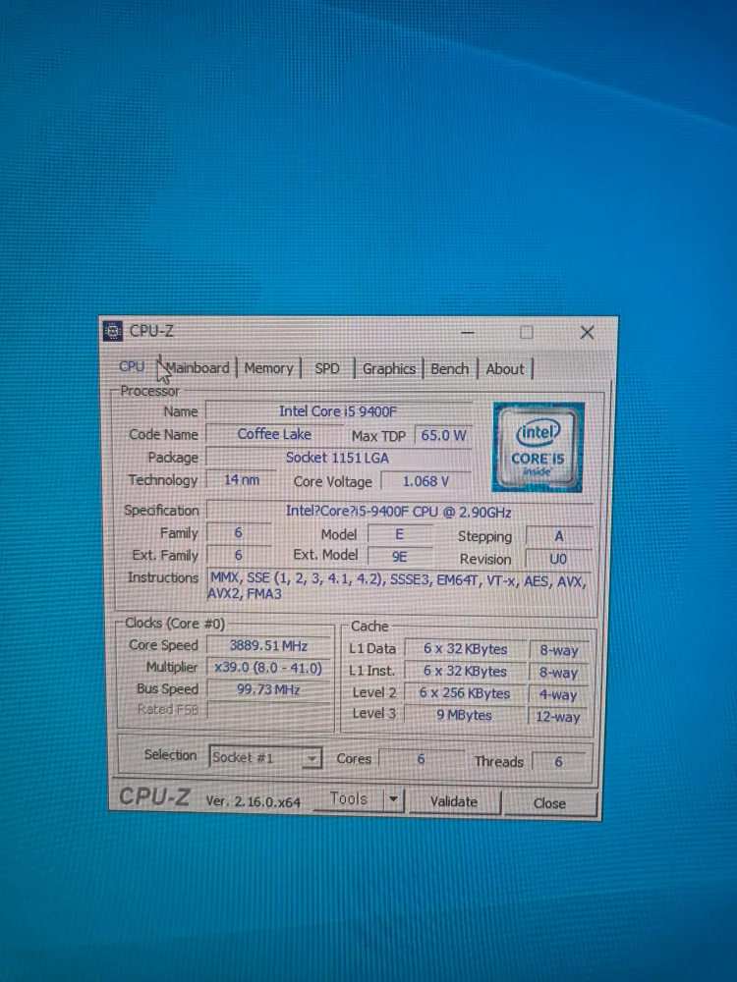Click the Revision value 'U0'

(x=558, y=560)
